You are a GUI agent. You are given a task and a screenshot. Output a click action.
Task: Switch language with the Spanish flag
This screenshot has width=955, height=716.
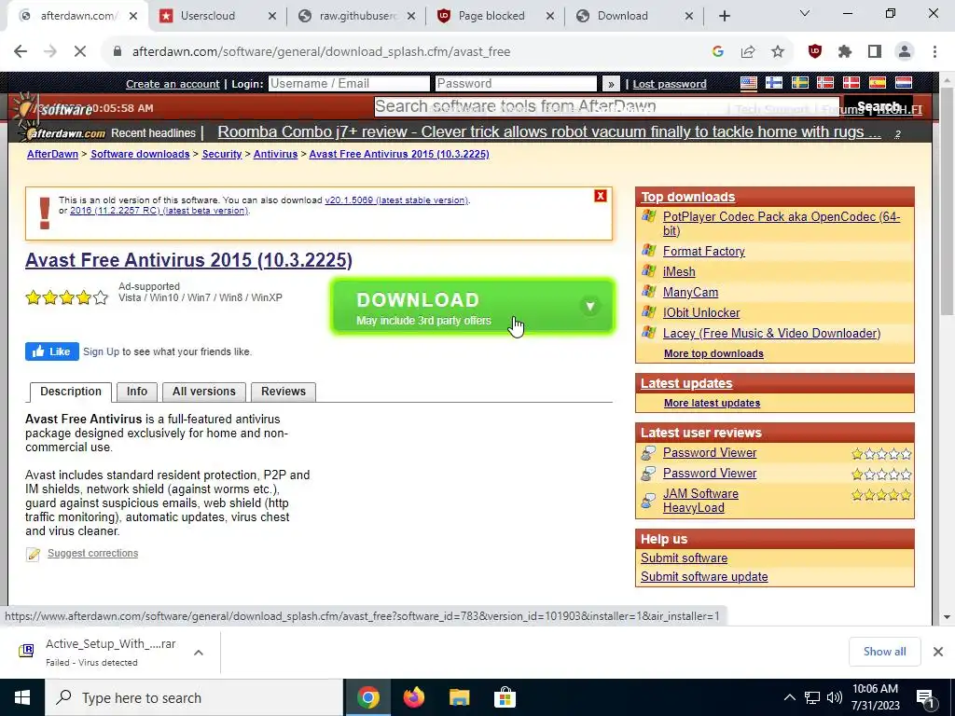point(877,83)
